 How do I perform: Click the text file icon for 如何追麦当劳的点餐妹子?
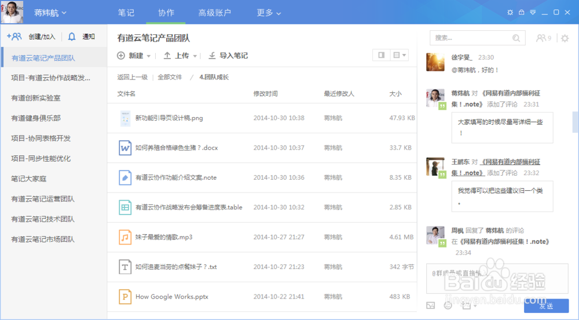point(125,267)
